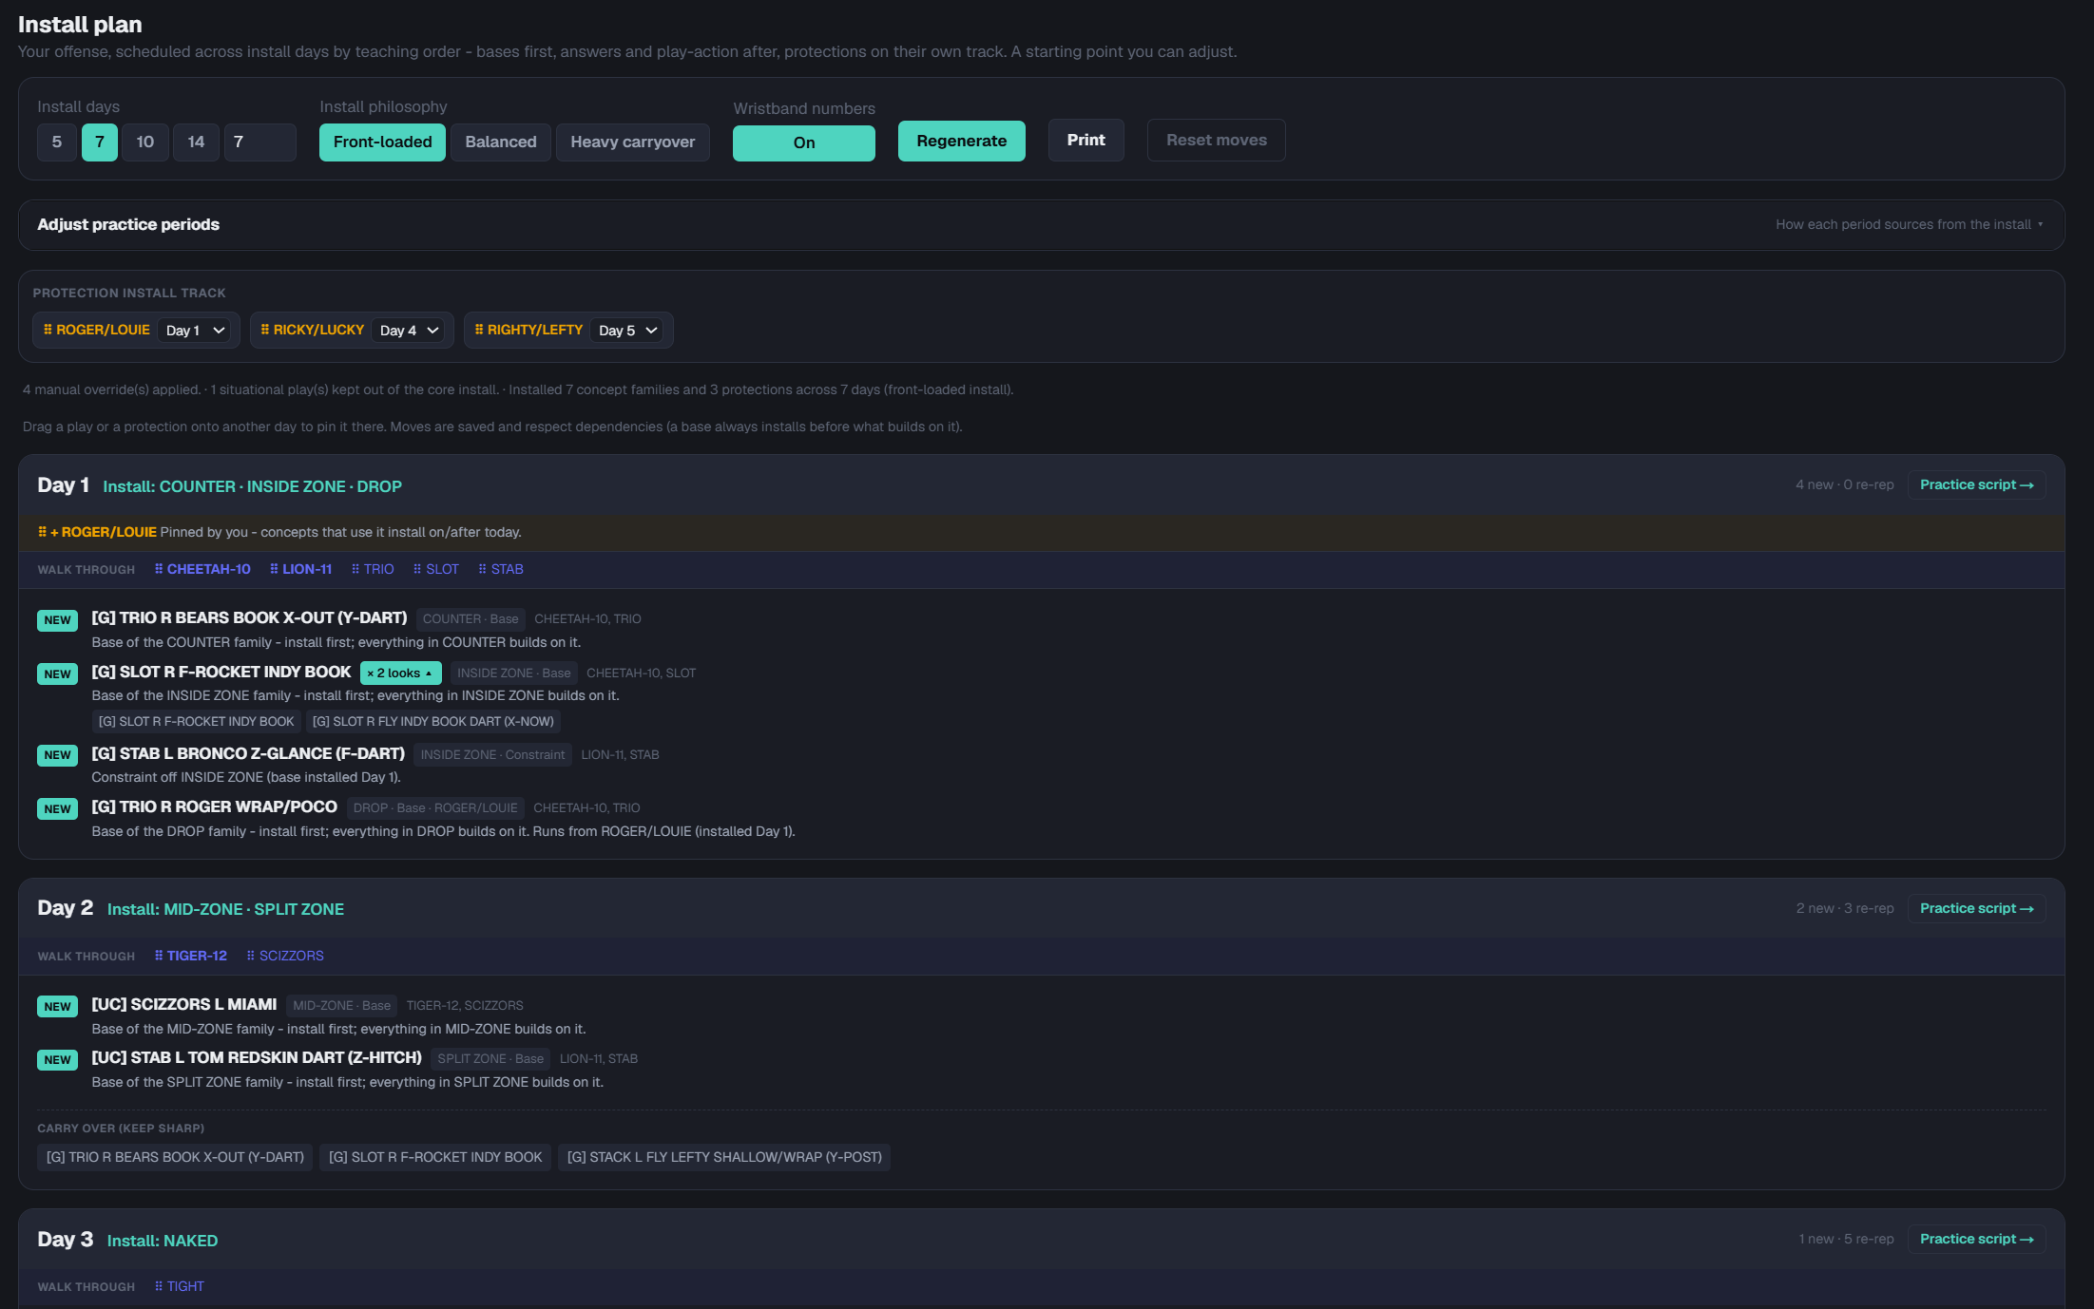Collapse the ×2 looks expander
This screenshot has height=1309, width=2094.
(x=400, y=673)
